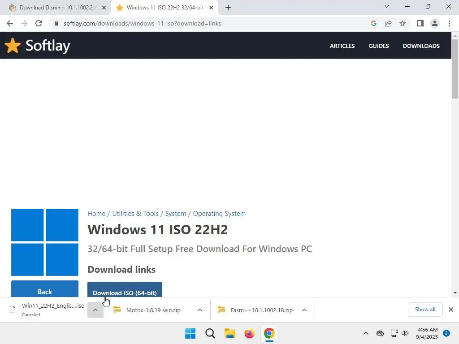
Task: Open tab search chevron in title bar
Action: [387, 6]
